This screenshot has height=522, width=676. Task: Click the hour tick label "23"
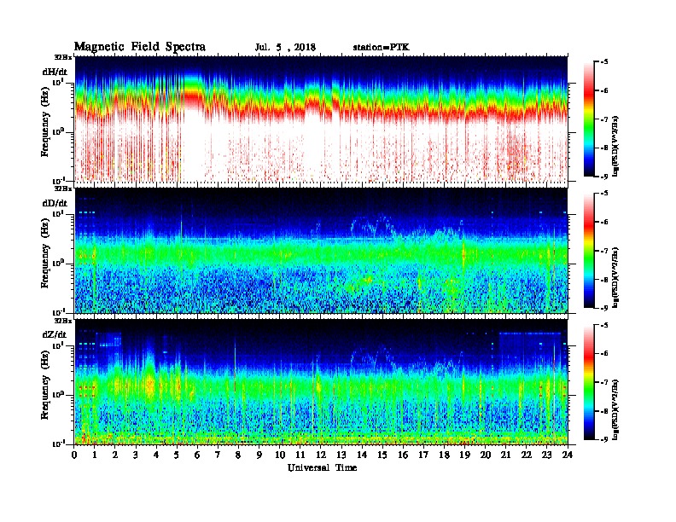pos(547,455)
